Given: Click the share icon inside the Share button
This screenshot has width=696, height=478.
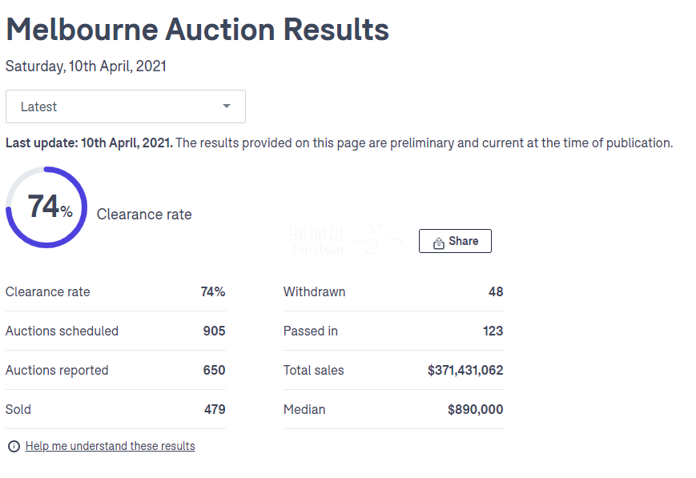Looking at the screenshot, I should click(438, 243).
